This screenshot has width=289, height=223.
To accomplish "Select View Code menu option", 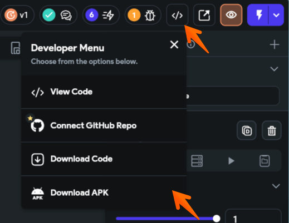I will [x=104, y=92].
